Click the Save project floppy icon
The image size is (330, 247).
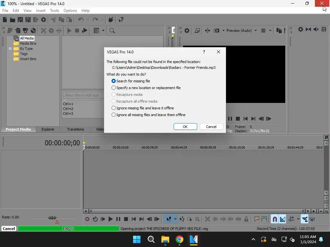tap(20, 20)
